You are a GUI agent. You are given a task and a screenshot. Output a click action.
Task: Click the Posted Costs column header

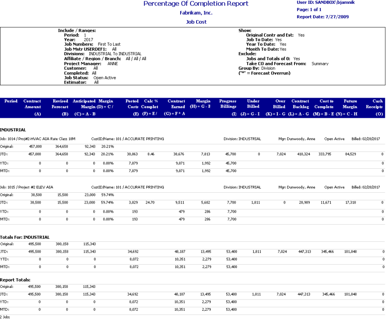tap(132, 104)
